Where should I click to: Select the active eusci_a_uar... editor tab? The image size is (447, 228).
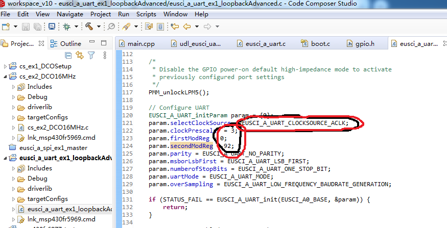[x=415, y=44]
